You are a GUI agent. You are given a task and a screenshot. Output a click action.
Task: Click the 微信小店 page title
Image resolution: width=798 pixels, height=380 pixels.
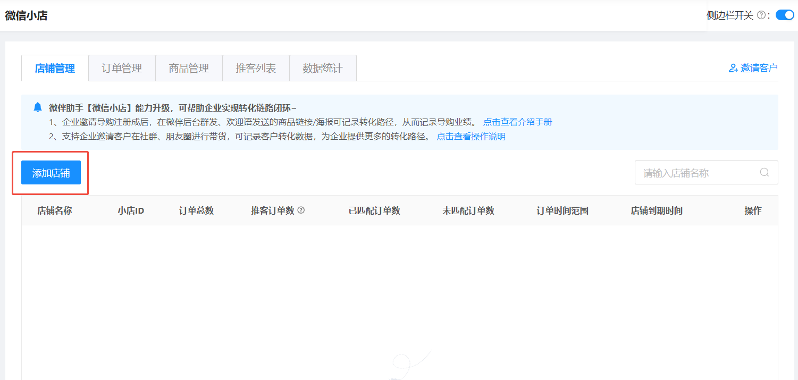click(26, 15)
